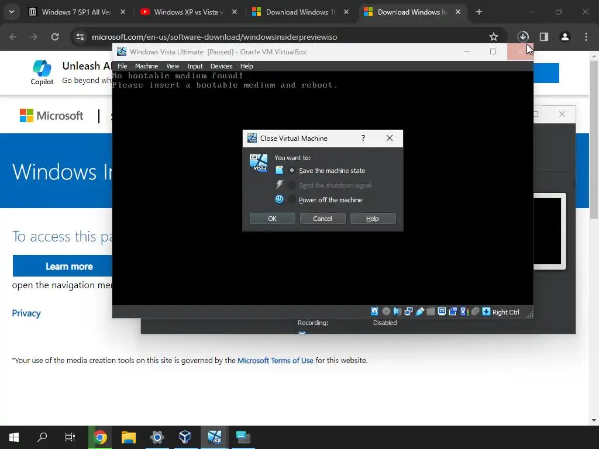The width and height of the screenshot is (599, 449).
Task: Open the Privacy link
Action: [x=26, y=313]
